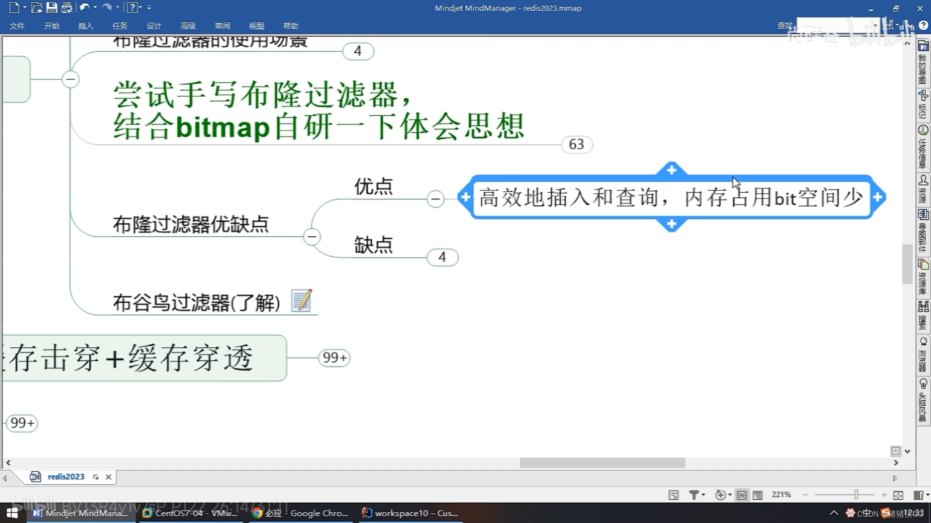Open the 高级 ribbon tab
The width and height of the screenshot is (931, 523).
click(188, 26)
